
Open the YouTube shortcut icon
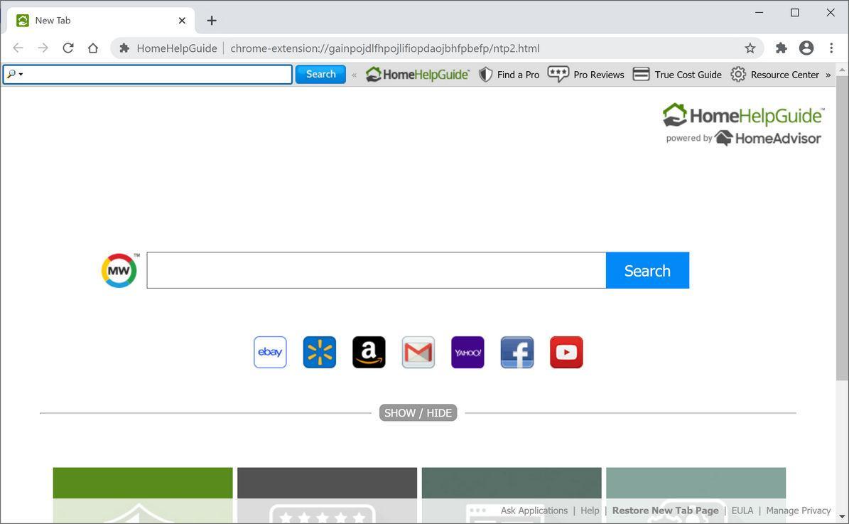[x=566, y=352]
